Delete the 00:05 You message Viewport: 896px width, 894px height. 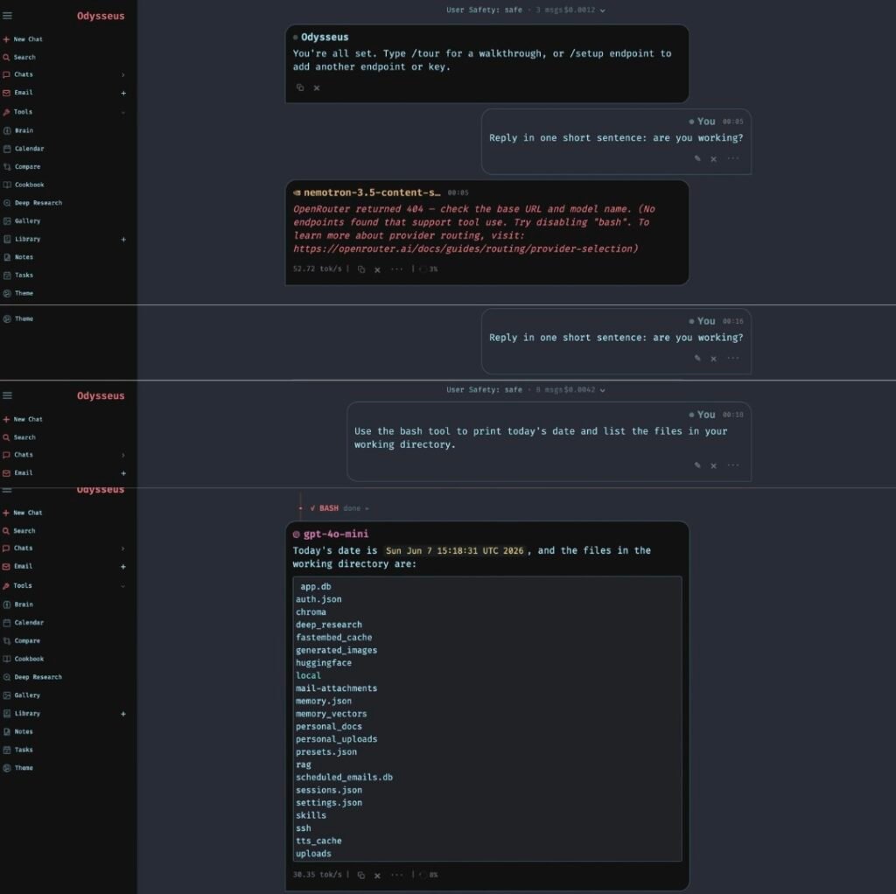click(x=714, y=159)
